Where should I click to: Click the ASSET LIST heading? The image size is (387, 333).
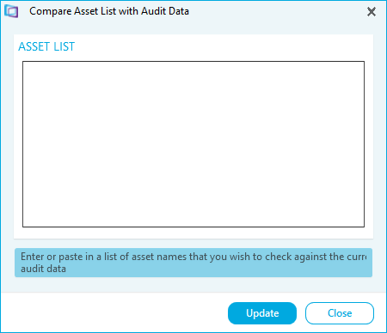pyautogui.click(x=46, y=46)
